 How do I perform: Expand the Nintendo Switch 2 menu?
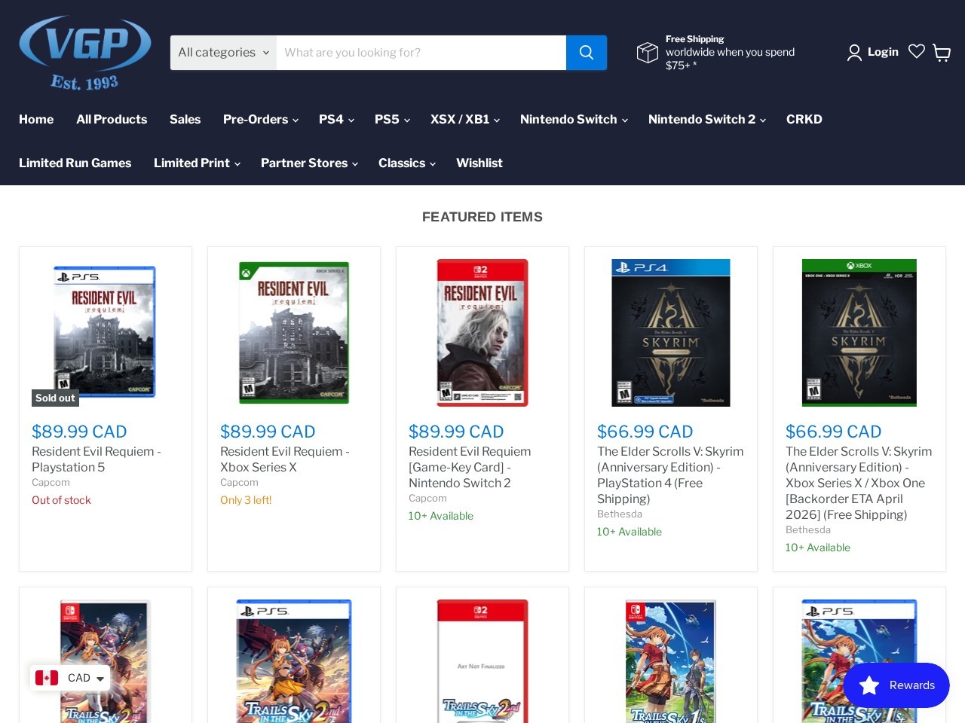pyautogui.click(x=706, y=119)
